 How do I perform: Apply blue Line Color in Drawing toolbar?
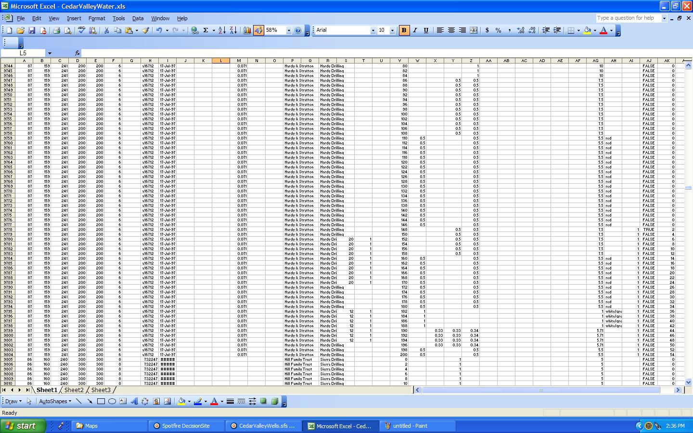197,401
